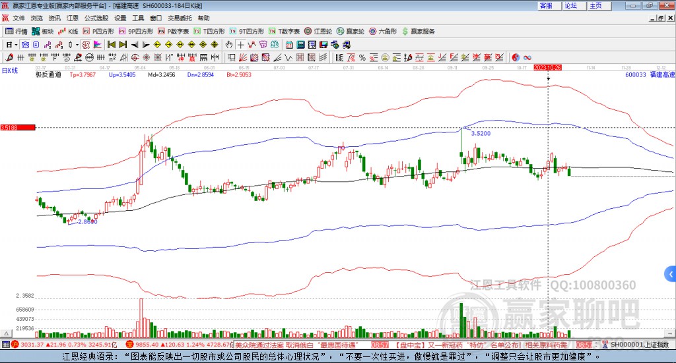Screen dimensions: 676x363
Task: Open the 公式选股 menu
Action: pos(96,18)
